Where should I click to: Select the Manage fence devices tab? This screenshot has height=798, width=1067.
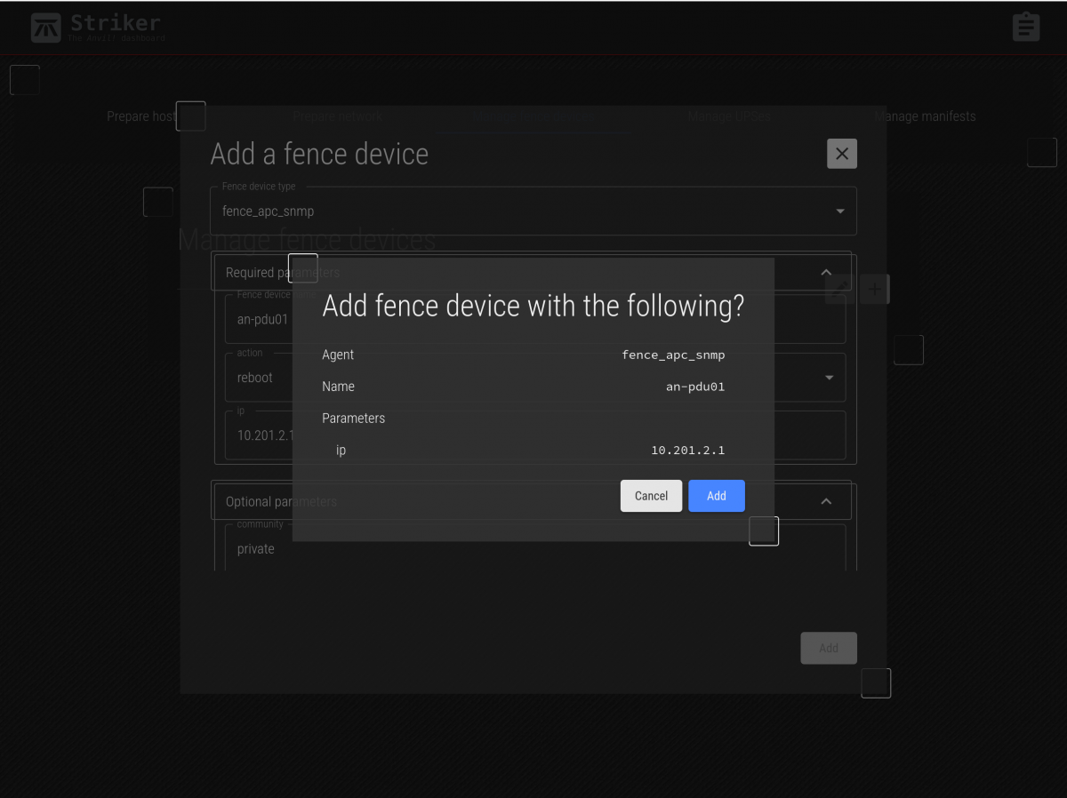click(x=533, y=116)
